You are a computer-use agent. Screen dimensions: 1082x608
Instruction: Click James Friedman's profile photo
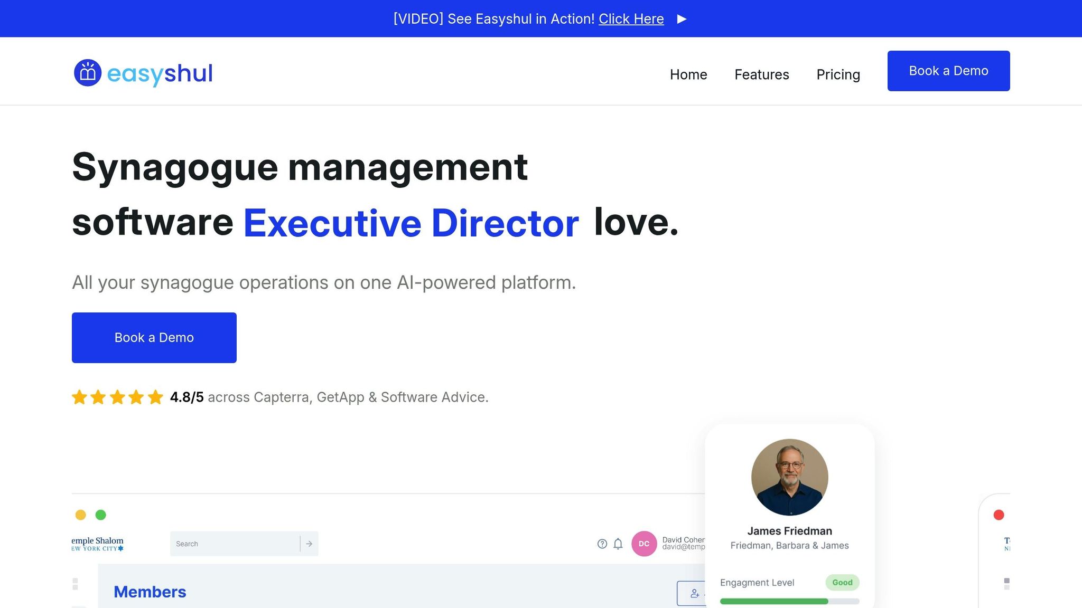789,477
